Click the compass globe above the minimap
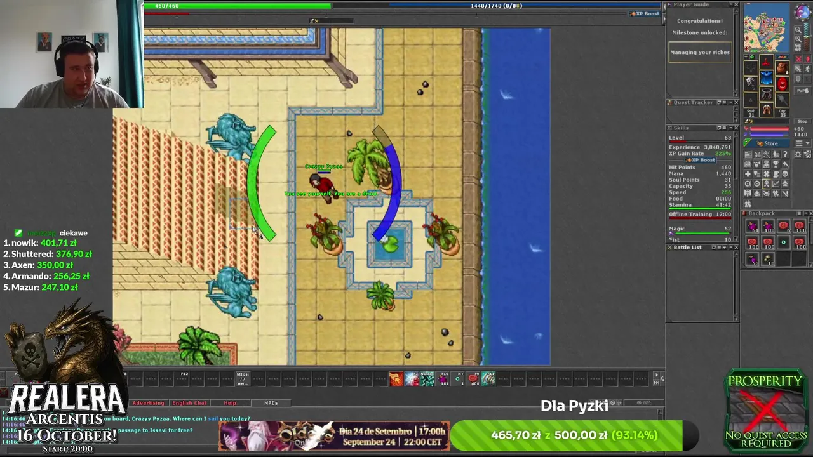The width and height of the screenshot is (813, 457). pos(803,11)
